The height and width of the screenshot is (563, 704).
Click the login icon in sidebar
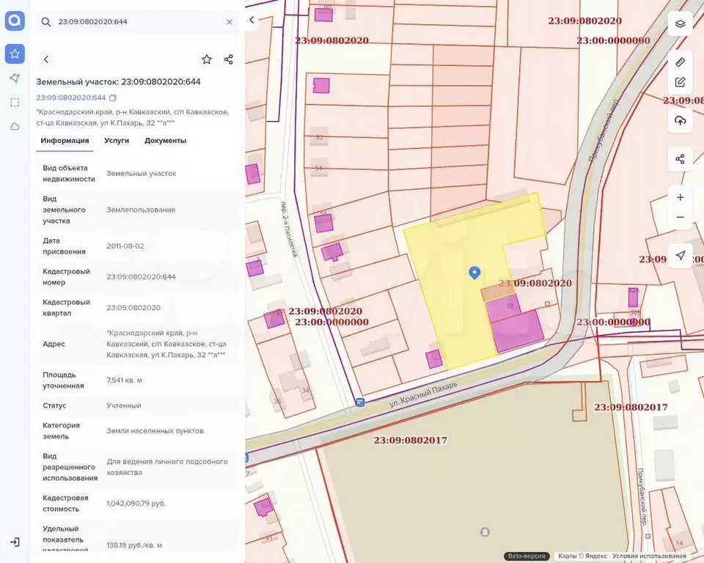[x=15, y=542]
